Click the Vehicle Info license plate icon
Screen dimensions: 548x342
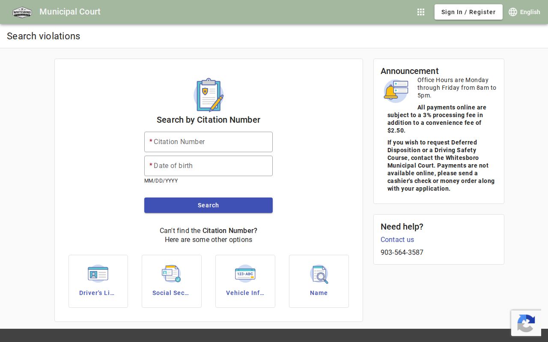pyautogui.click(x=245, y=274)
